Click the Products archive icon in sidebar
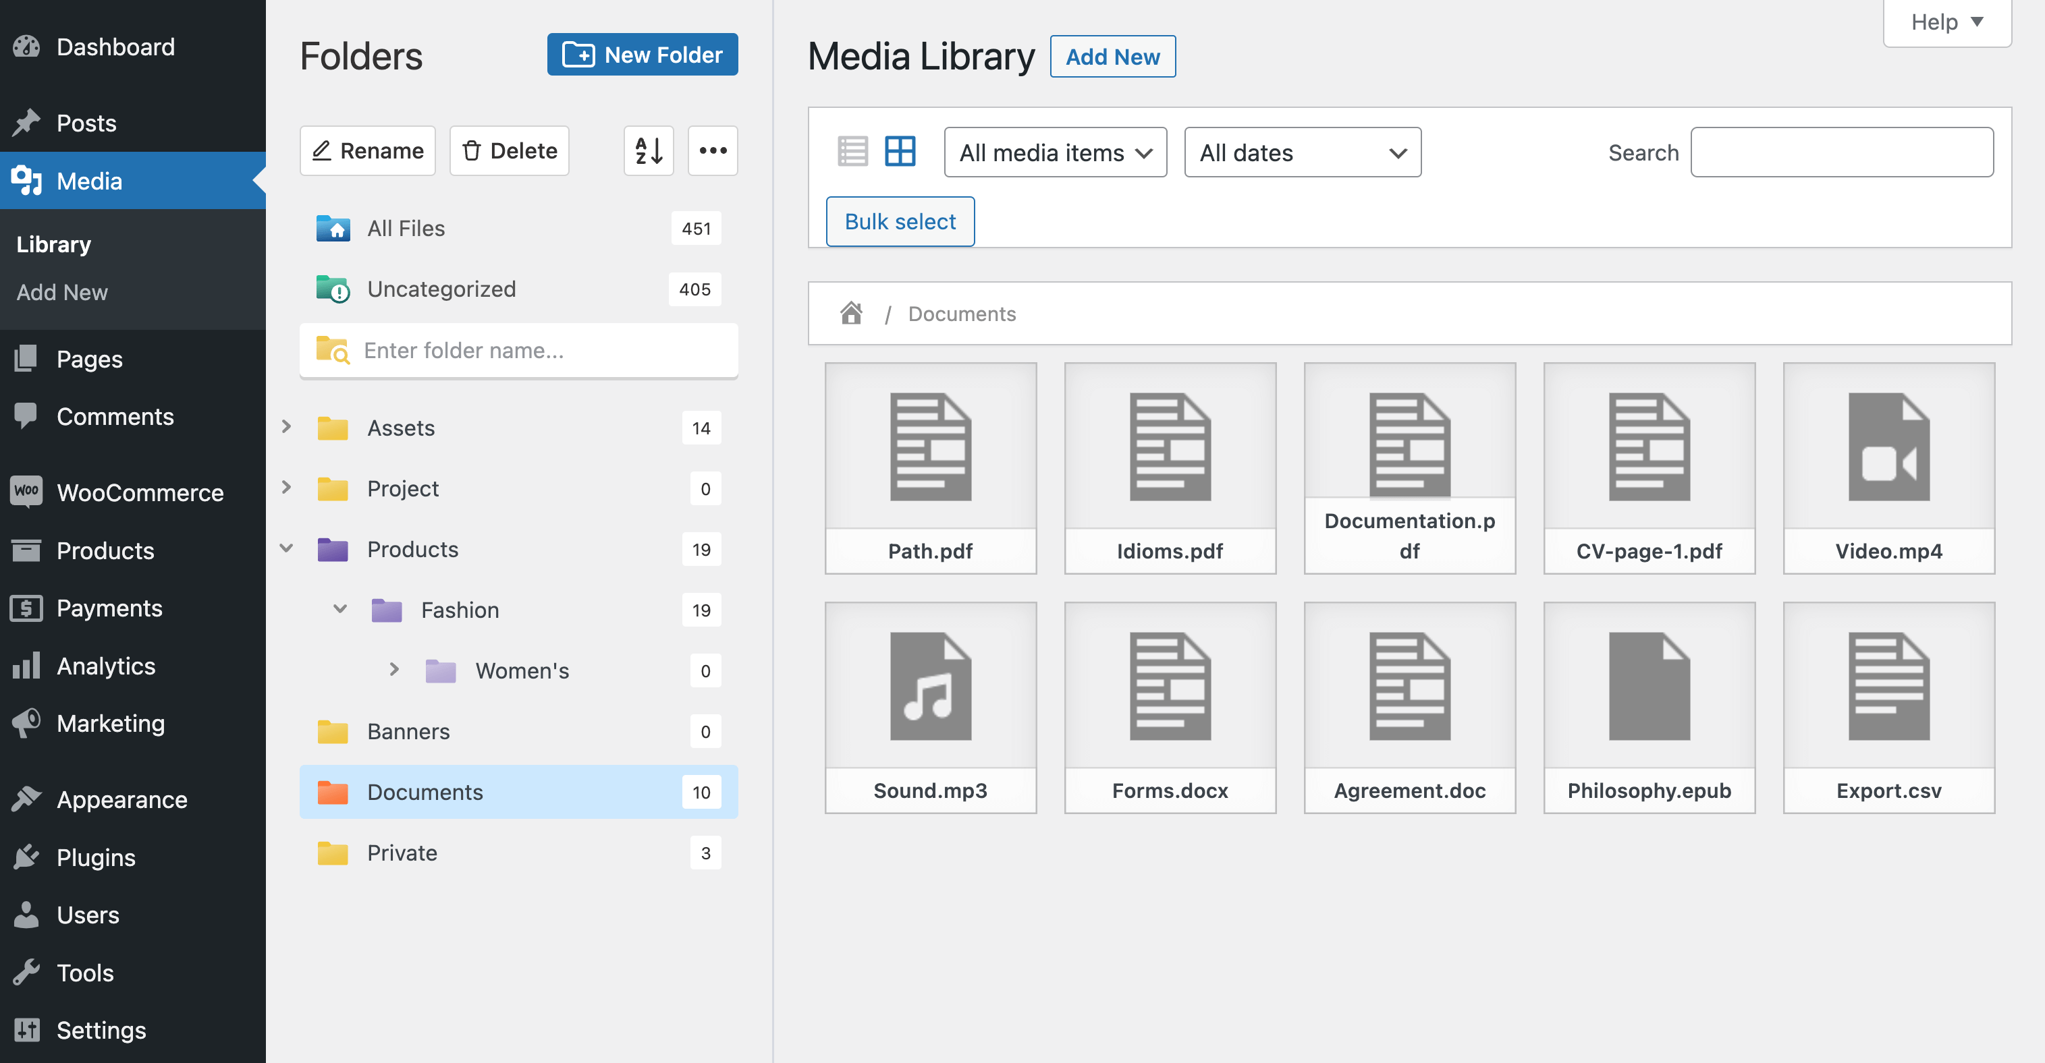The height and width of the screenshot is (1063, 2045). coord(26,550)
